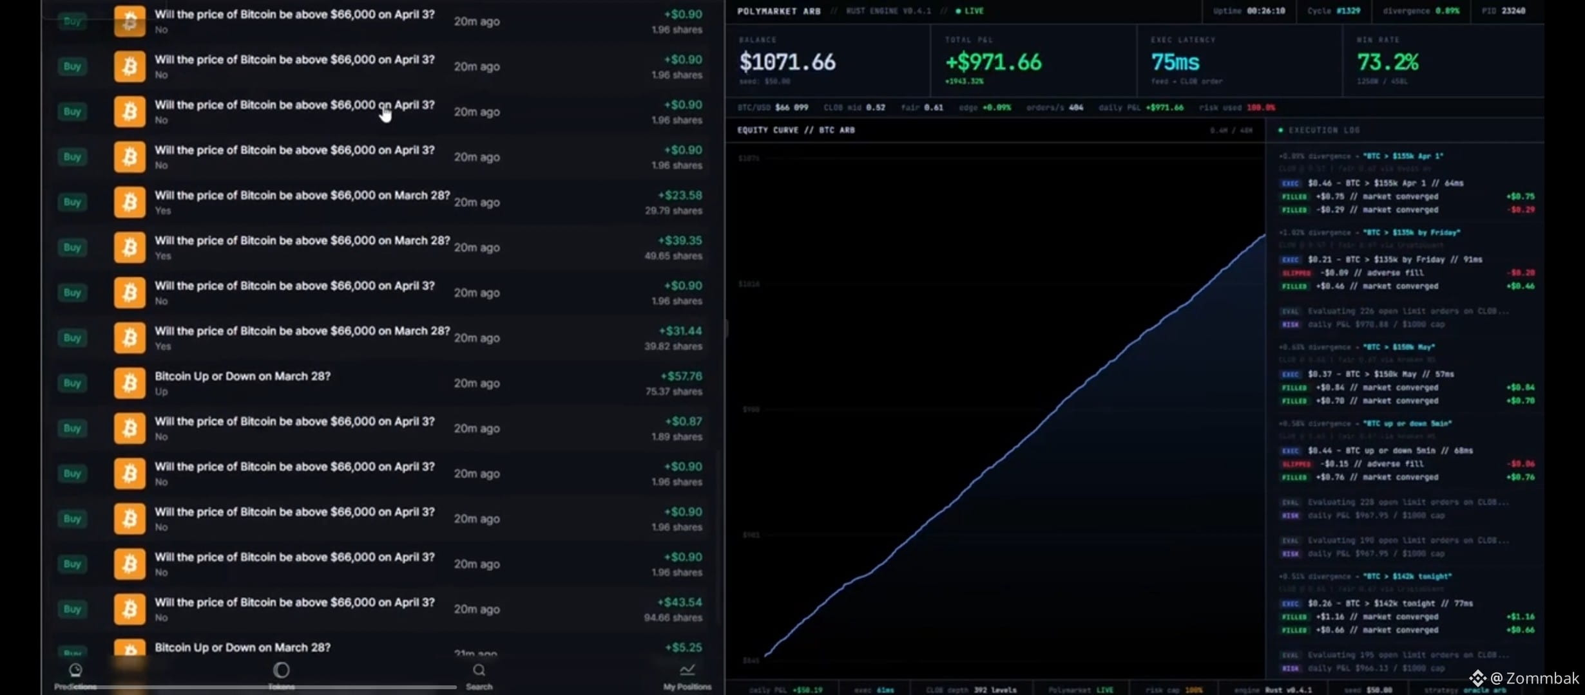1585x695 pixels.
Task: Click the Uptime 00:26:10 readout
Action: pos(1249,11)
